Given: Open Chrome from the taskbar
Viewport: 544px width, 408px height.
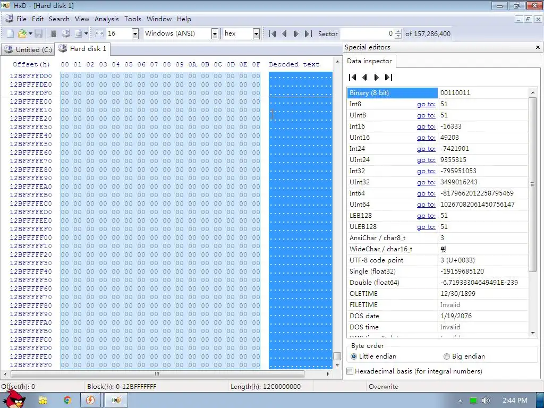Looking at the screenshot, I should [67, 401].
